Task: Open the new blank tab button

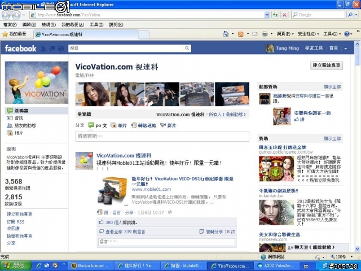Action: [x=144, y=35]
